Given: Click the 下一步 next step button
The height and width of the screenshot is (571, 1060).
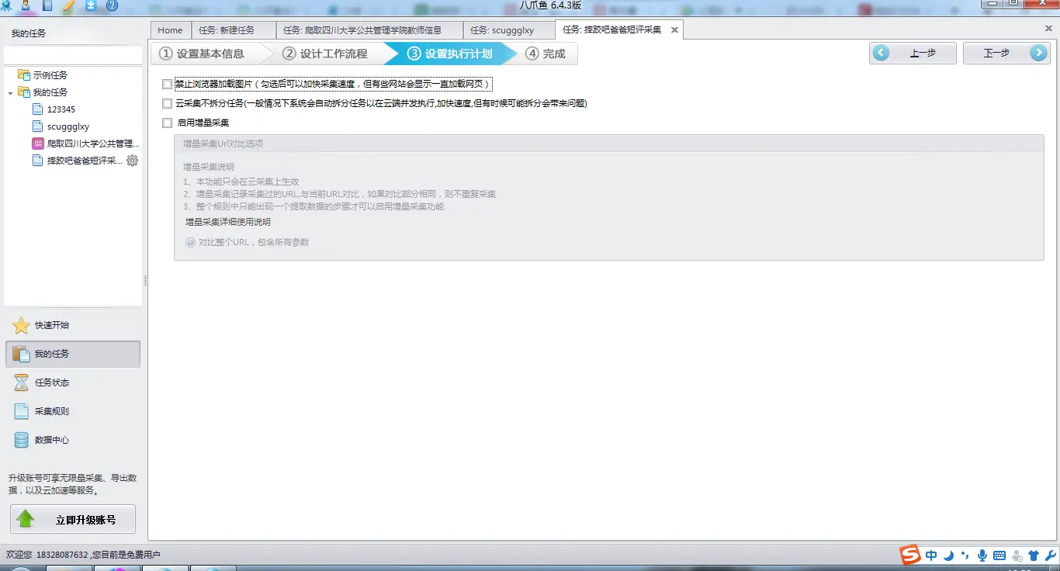Looking at the screenshot, I should click(1006, 54).
